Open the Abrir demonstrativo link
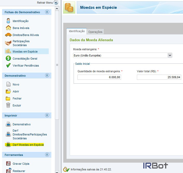The image size is (183, 173). pyautogui.click(x=16, y=91)
